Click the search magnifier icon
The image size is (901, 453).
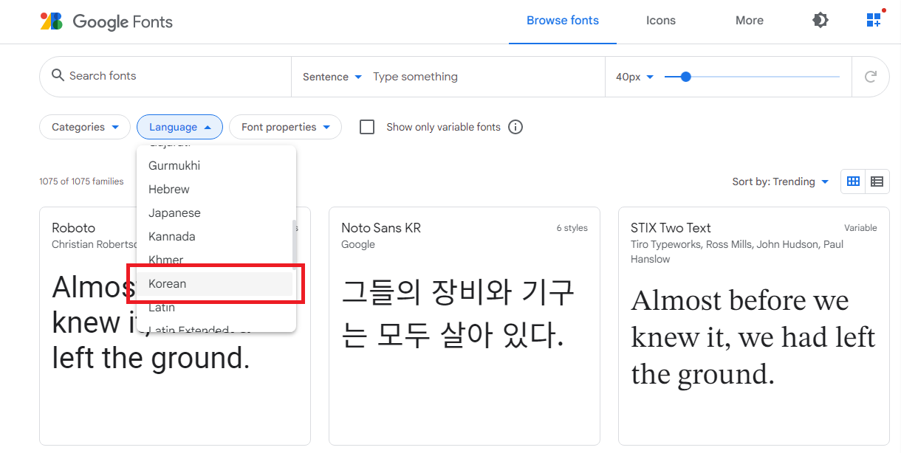point(58,75)
